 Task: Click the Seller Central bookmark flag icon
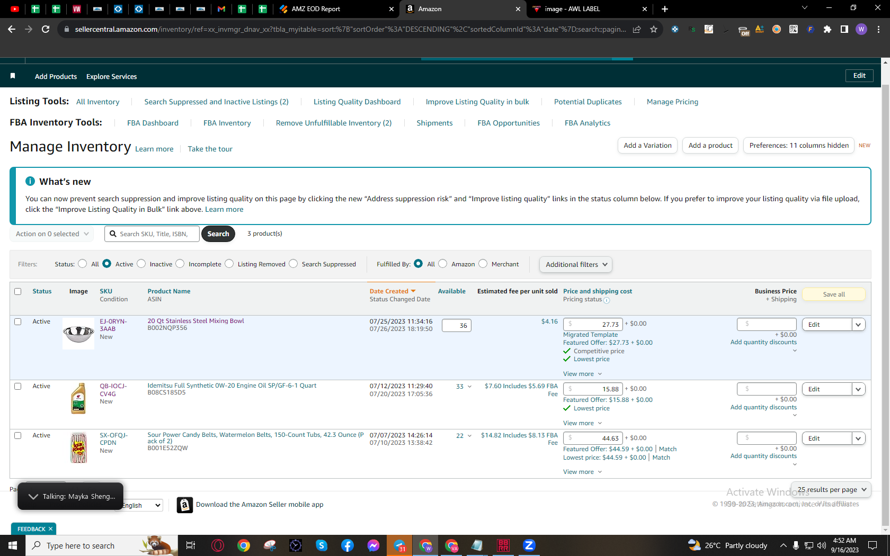pos(13,76)
